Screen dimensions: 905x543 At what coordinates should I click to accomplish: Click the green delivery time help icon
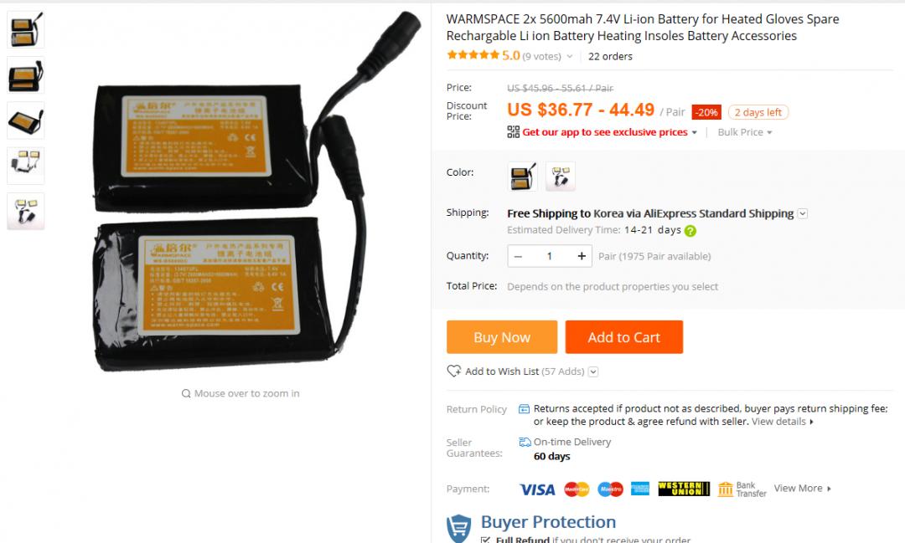[x=690, y=231]
